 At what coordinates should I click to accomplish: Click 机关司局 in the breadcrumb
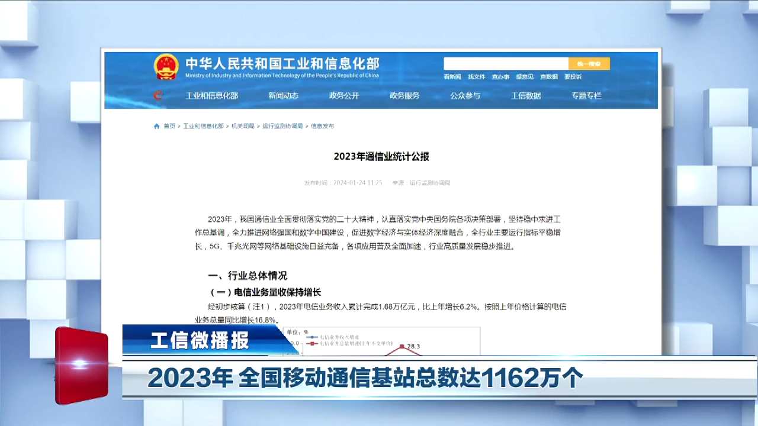pos(243,126)
